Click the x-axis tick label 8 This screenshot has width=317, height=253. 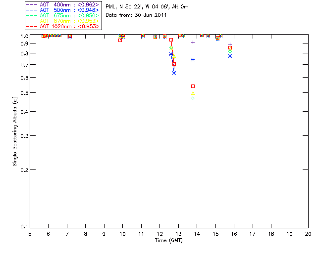point(85,234)
